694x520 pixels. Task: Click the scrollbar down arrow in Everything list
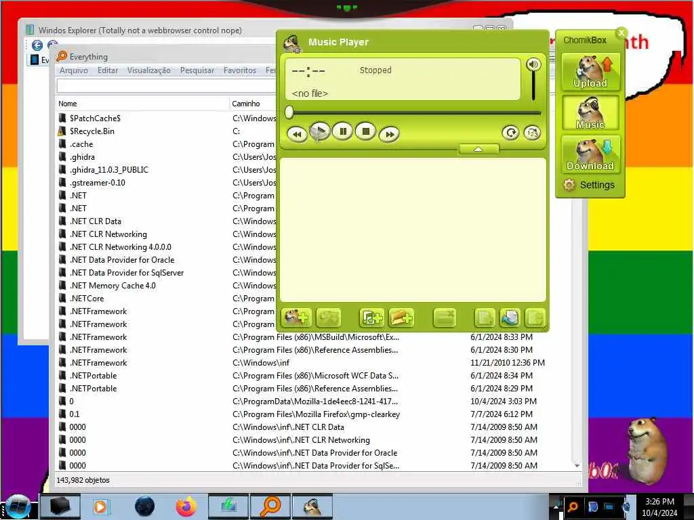[x=577, y=466]
